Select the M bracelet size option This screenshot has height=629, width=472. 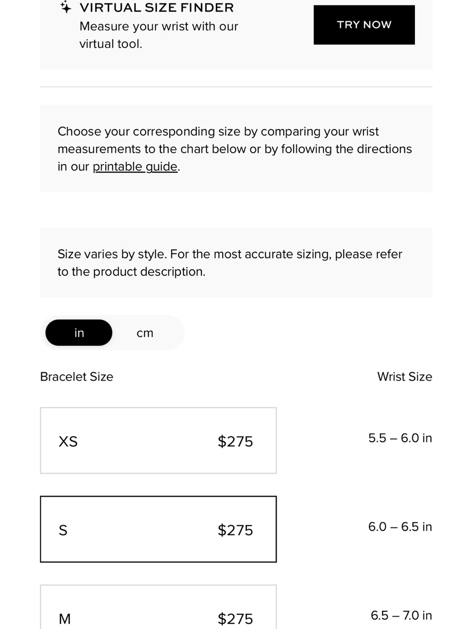tap(158, 607)
